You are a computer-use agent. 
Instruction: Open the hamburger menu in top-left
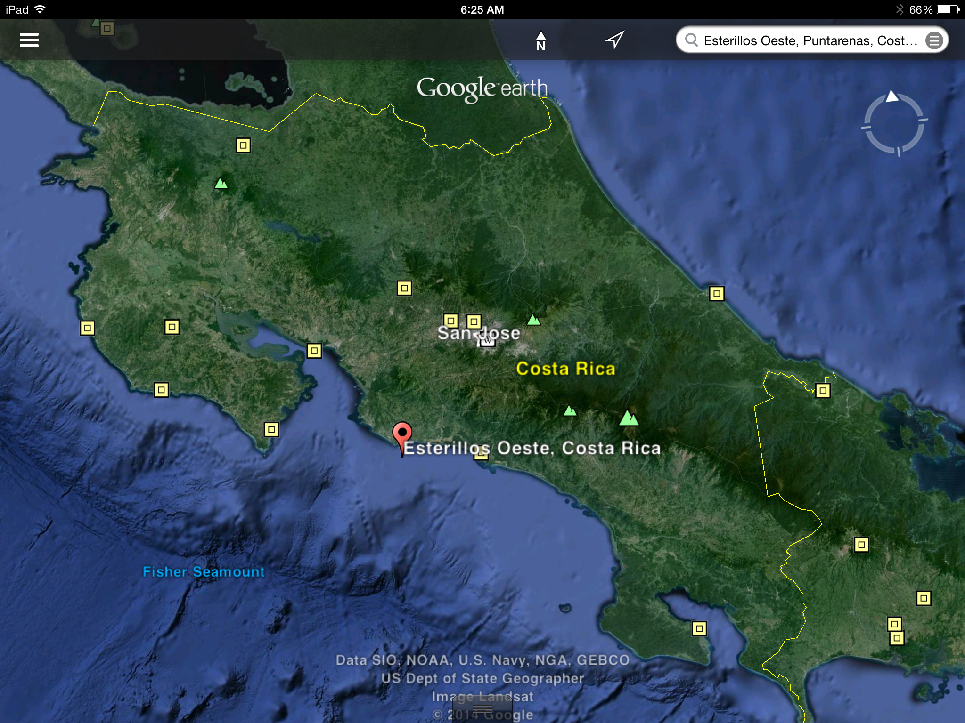tap(29, 40)
